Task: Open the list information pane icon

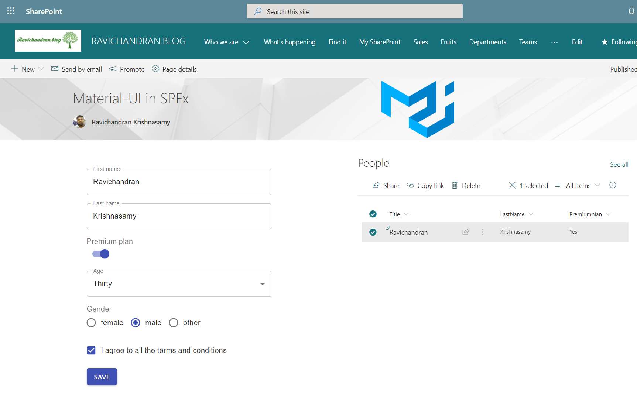Action: pos(613,185)
